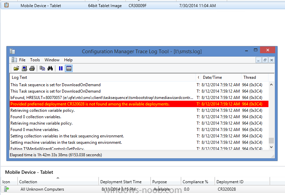Click the Thread column header
285x195 pixels.
(x=255, y=77)
